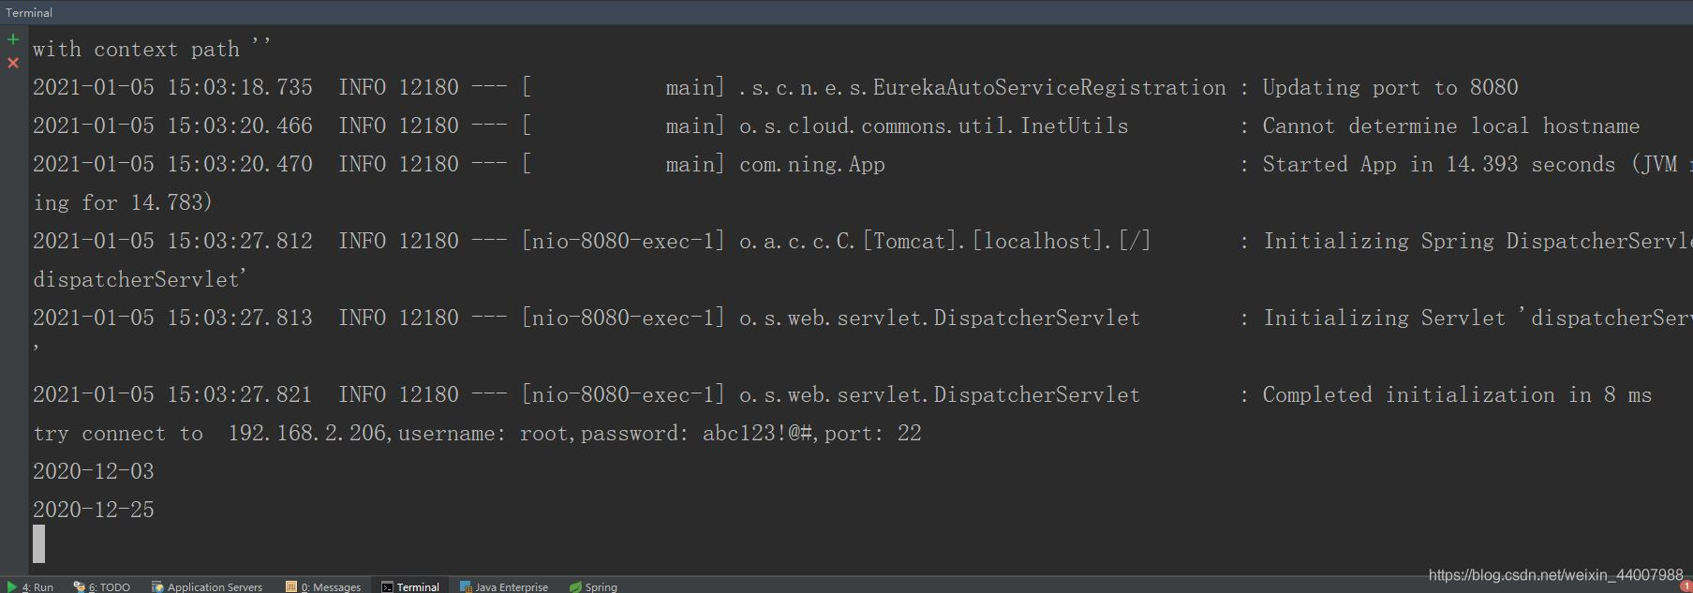
Task: Click 'o.a.c.c.C.[Tomcat].[localhost].[/]' logger text
Action: (944, 241)
